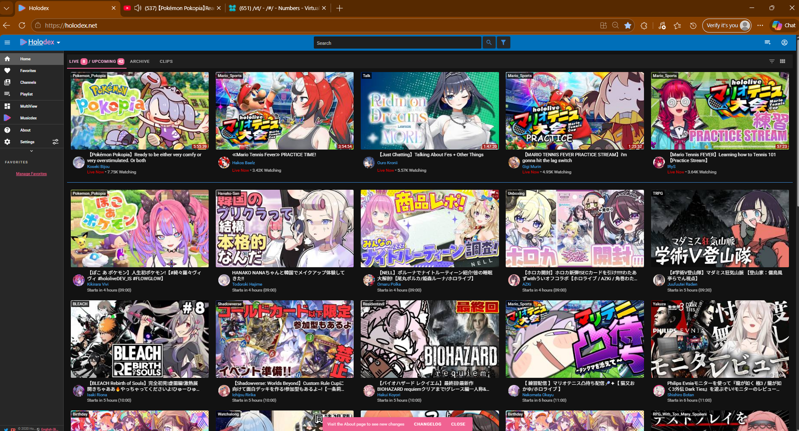Click the Gigi Murin channel name
The width and height of the screenshot is (799, 431).
tap(532, 167)
